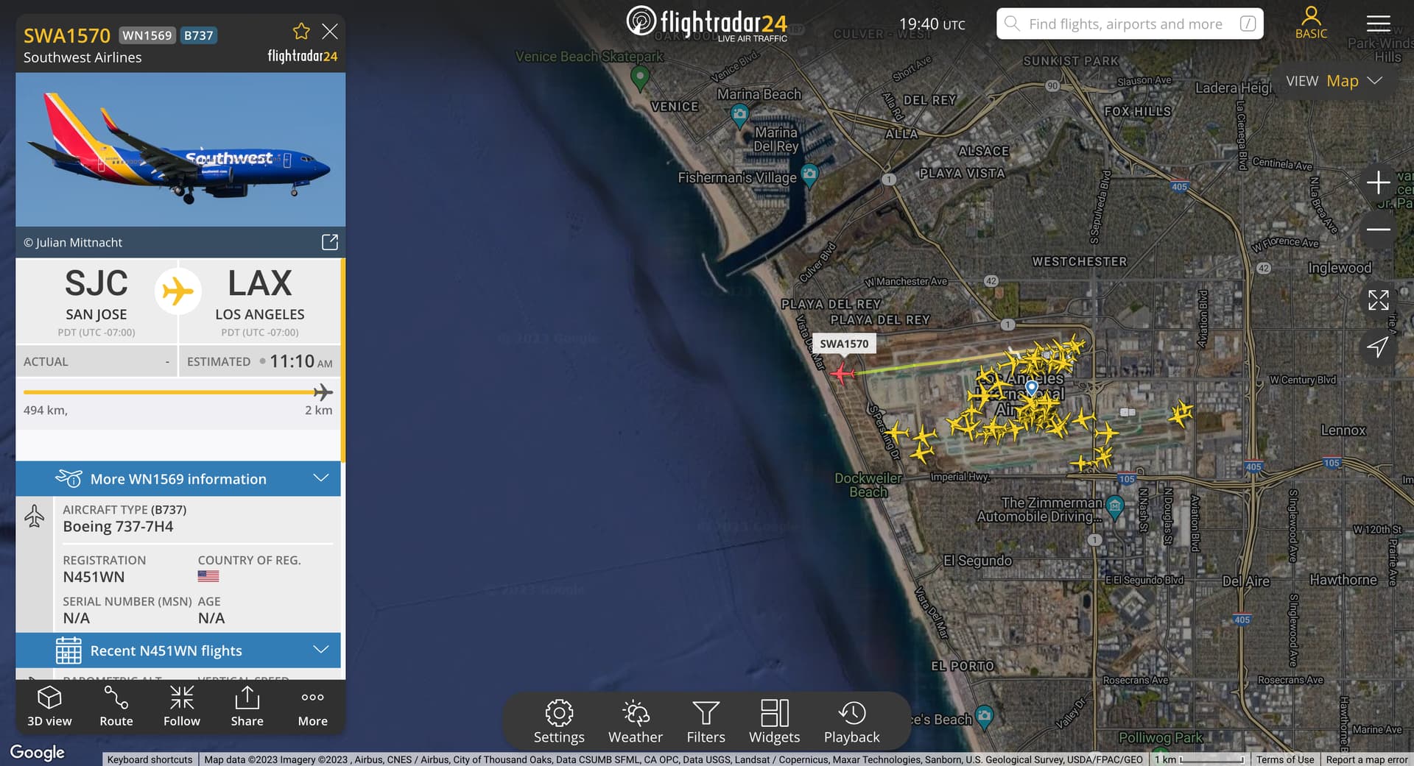Click the Southwest Airlines name
Image resolution: width=1414 pixels, height=766 pixels.
click(82, 57)
